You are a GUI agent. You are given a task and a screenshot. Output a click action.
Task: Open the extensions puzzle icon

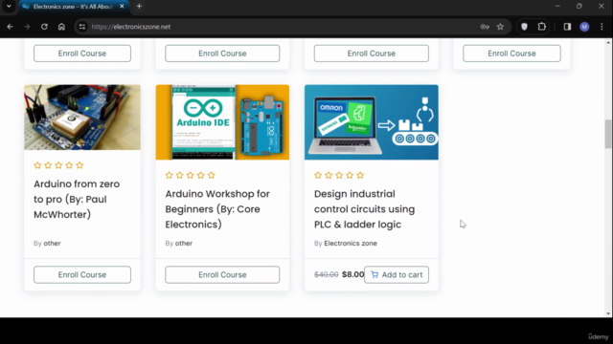pos(541,27)
